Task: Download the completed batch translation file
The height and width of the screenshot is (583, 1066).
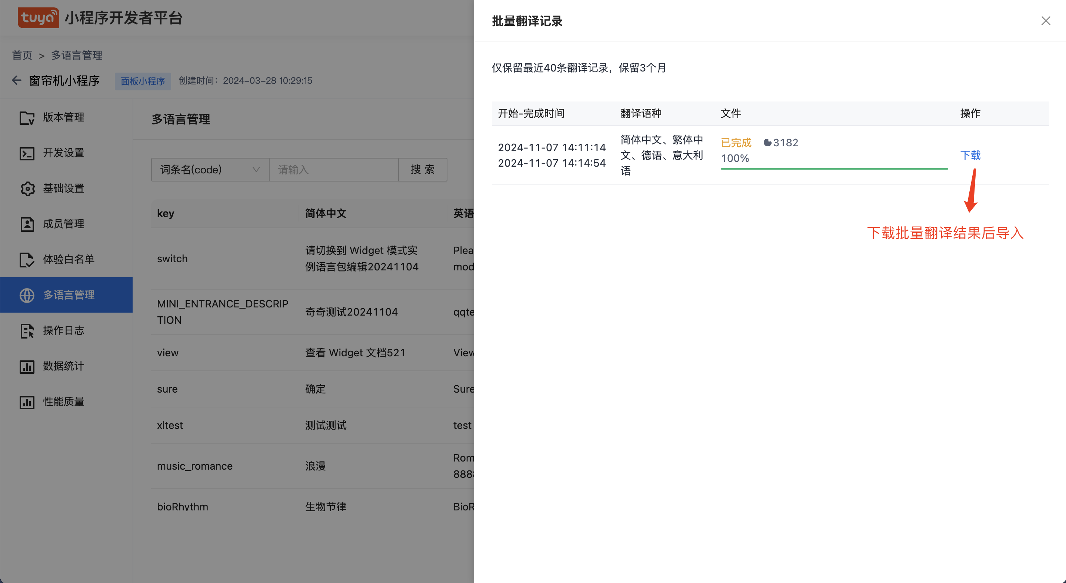Action: 970,155
